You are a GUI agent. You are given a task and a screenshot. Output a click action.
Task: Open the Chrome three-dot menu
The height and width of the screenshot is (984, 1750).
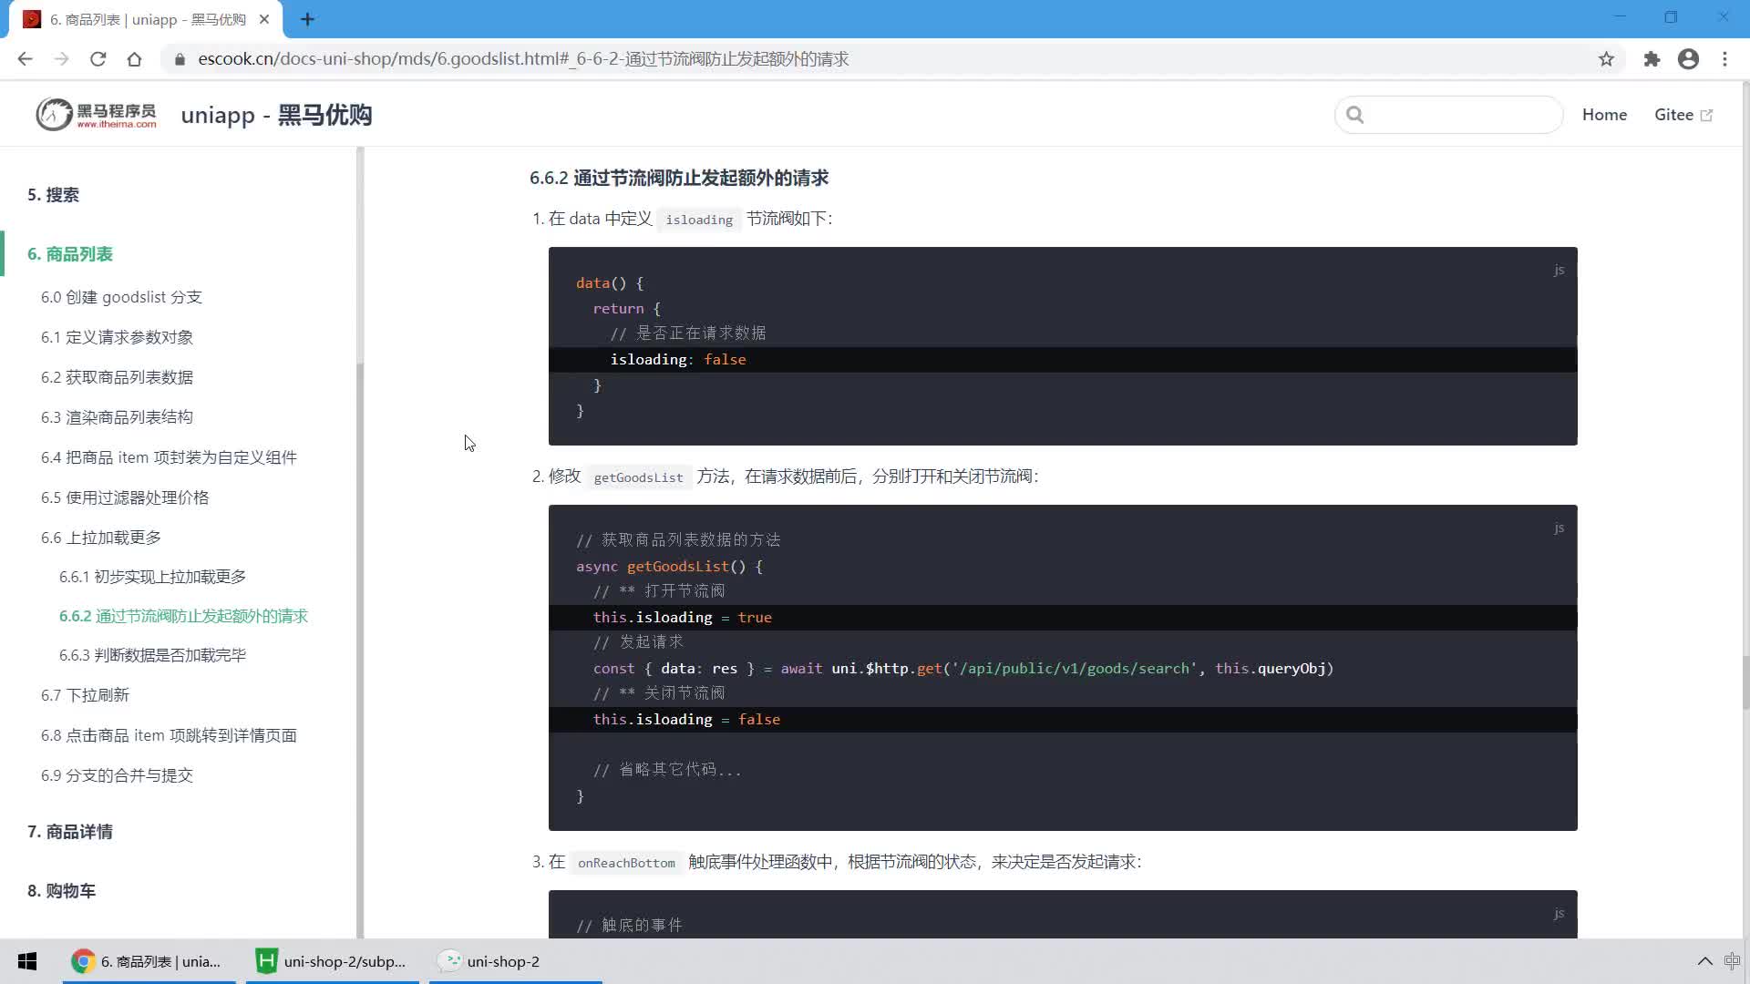tap(1724, 59)
